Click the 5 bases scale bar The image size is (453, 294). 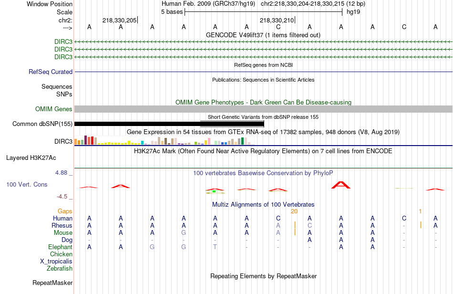pyautogui.click(x=264, y=12)
